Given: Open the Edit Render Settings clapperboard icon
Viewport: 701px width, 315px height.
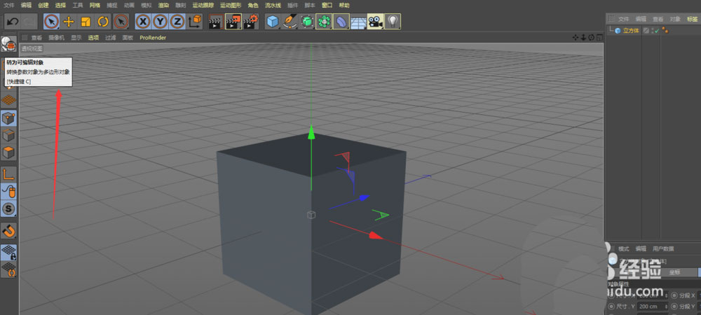Looking at the screenshot, I should coord(251,22).
